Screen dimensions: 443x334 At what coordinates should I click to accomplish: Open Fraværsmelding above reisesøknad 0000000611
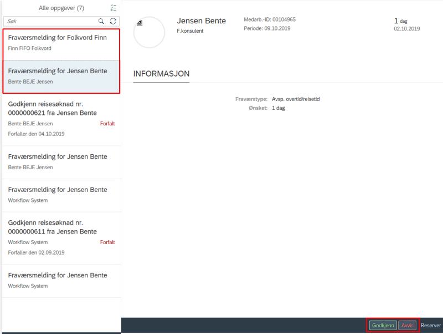click(61, 196)
